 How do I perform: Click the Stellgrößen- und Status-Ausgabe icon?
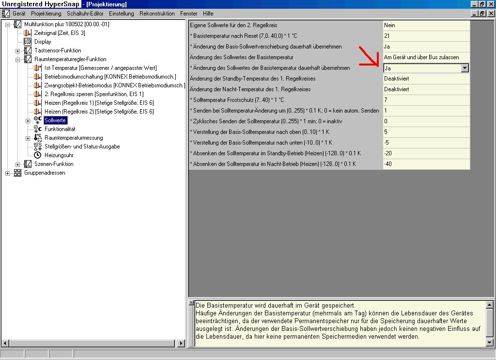[38, 147]
